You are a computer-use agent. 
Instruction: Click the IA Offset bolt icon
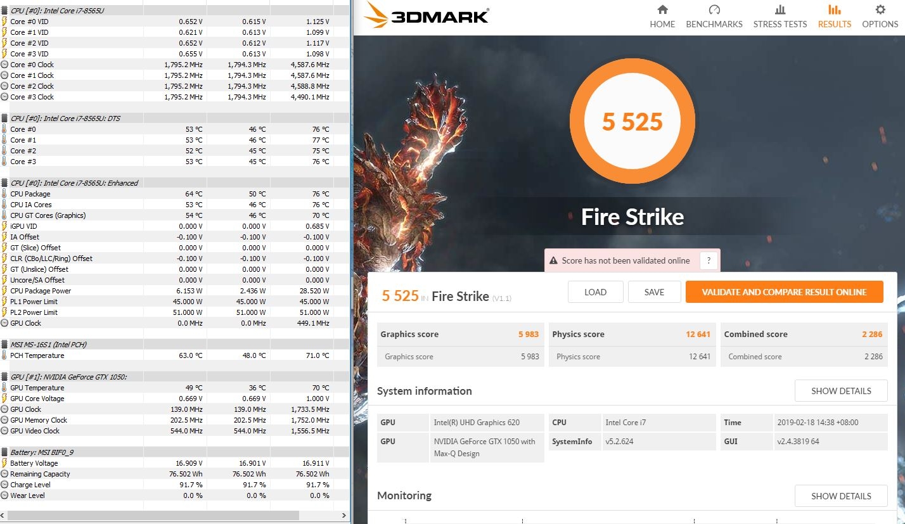(x=5, y=237)
